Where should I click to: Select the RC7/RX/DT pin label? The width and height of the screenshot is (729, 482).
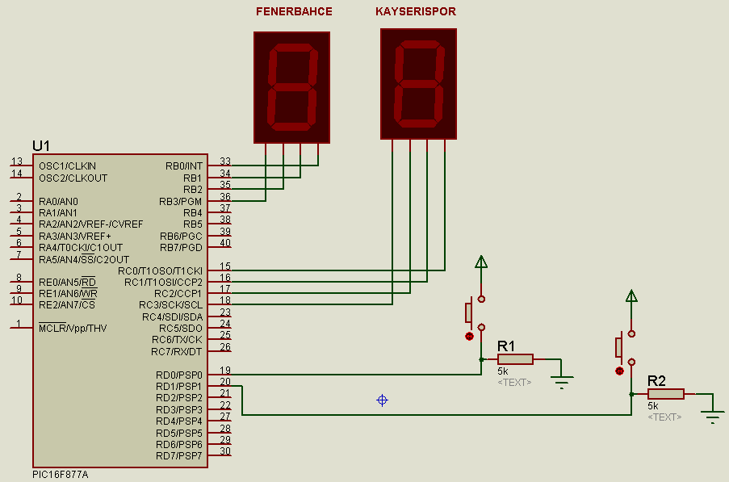177,352
